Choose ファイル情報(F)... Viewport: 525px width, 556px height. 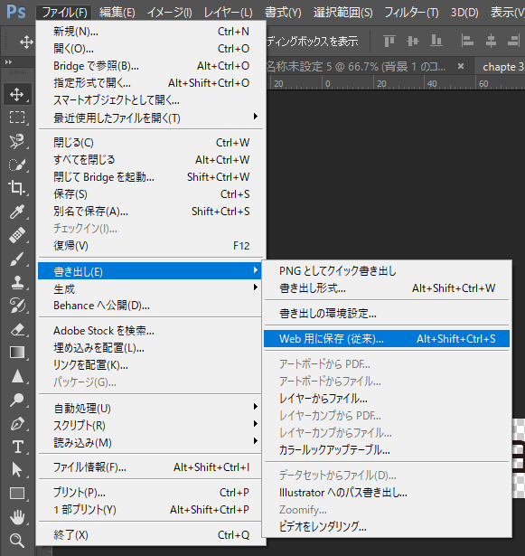click(x=150, y=467)
